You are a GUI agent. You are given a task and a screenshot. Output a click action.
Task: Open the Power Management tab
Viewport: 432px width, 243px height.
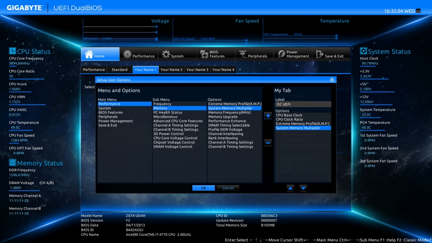point(293,54)
